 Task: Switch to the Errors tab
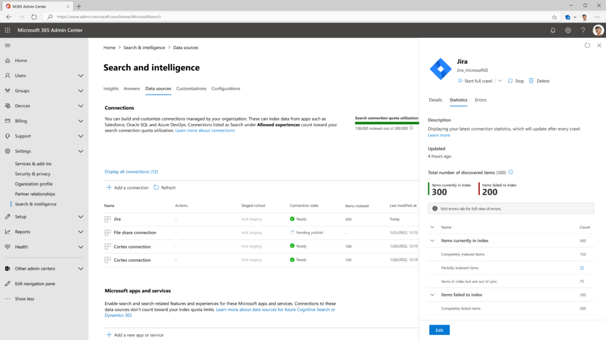[481, 100]
